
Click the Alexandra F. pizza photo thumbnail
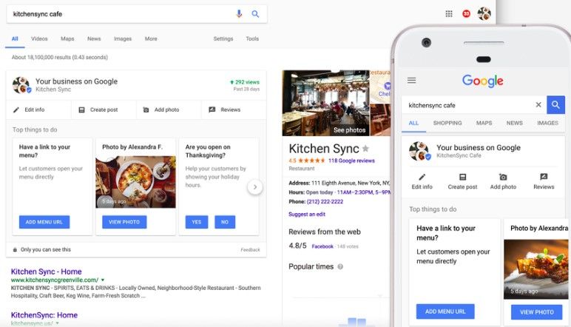(x=135, y=182)
